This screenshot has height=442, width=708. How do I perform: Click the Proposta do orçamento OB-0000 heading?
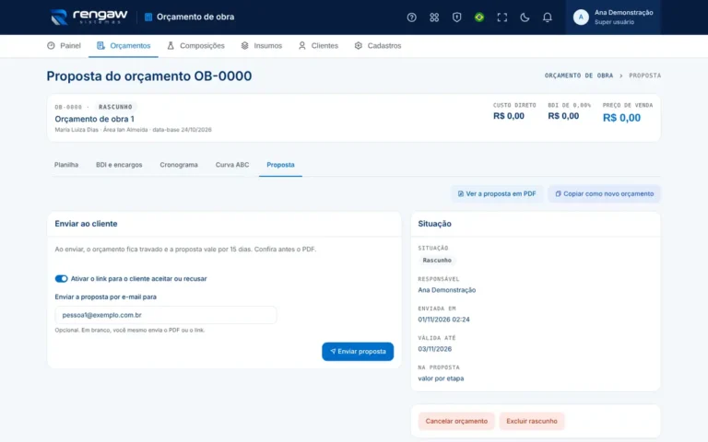tap(149, 76)
